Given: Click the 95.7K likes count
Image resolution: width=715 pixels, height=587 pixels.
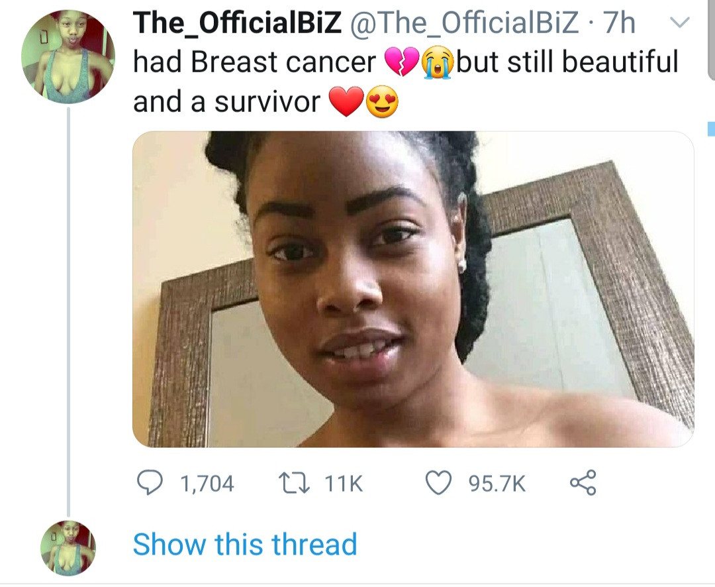Looking at the screenshot, I should [497, 484].
